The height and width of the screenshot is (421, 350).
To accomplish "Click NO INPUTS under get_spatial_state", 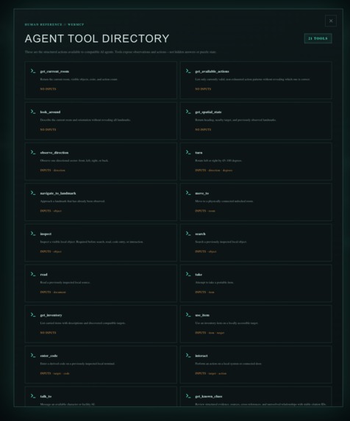I will coord(203,129).
